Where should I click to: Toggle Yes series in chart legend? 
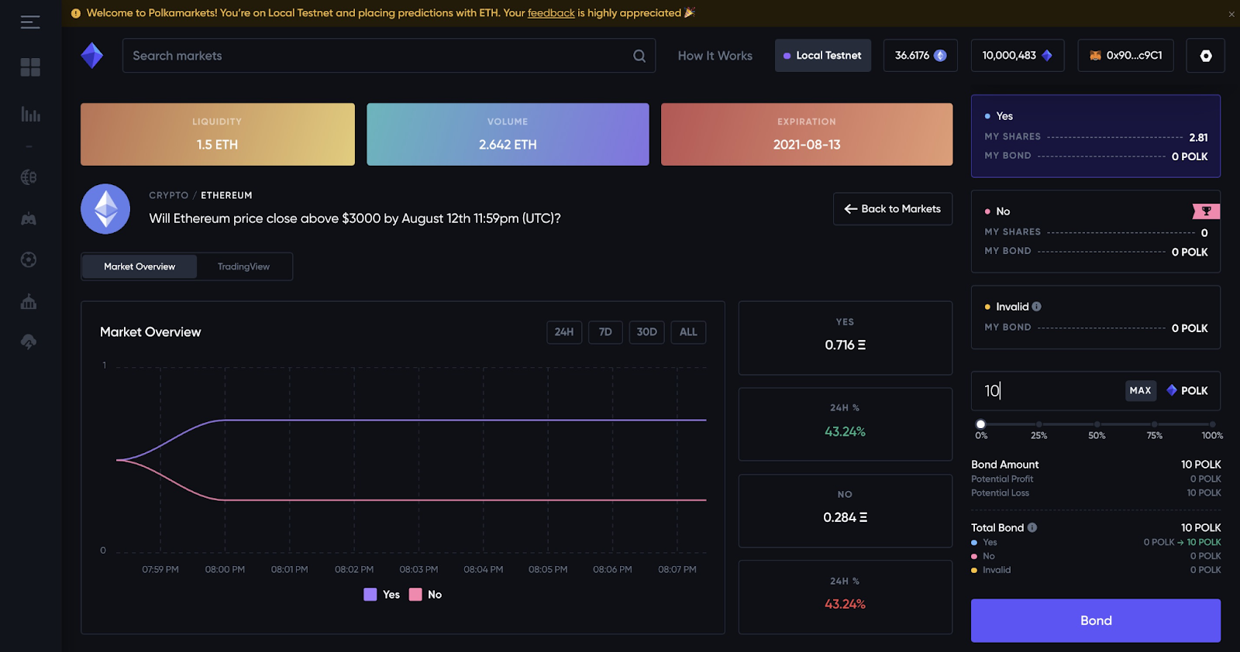382,595
